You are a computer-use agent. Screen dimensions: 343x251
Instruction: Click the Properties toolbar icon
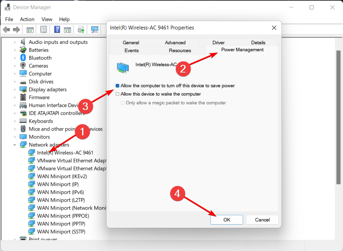click(x=44, y=29)
